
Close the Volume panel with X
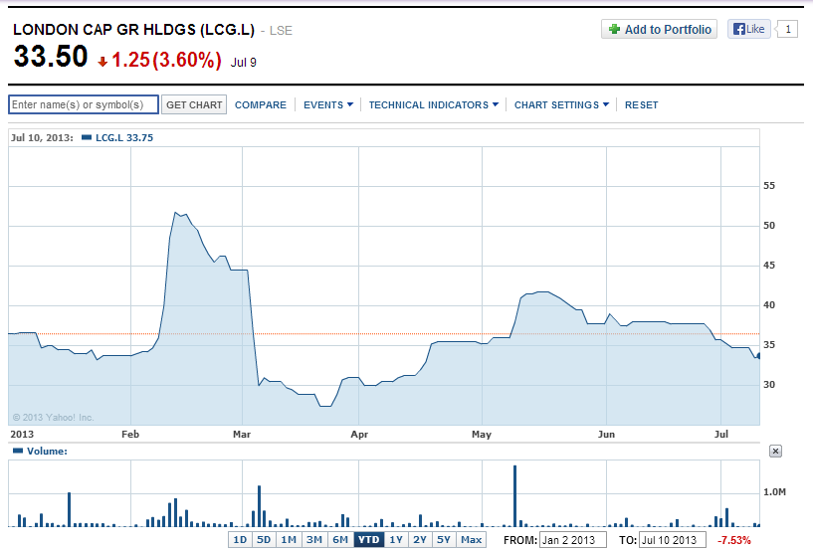click(x=776, y=451)
